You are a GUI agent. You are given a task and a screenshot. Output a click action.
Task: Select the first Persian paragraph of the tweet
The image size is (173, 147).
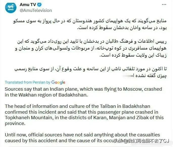[90, 24]
